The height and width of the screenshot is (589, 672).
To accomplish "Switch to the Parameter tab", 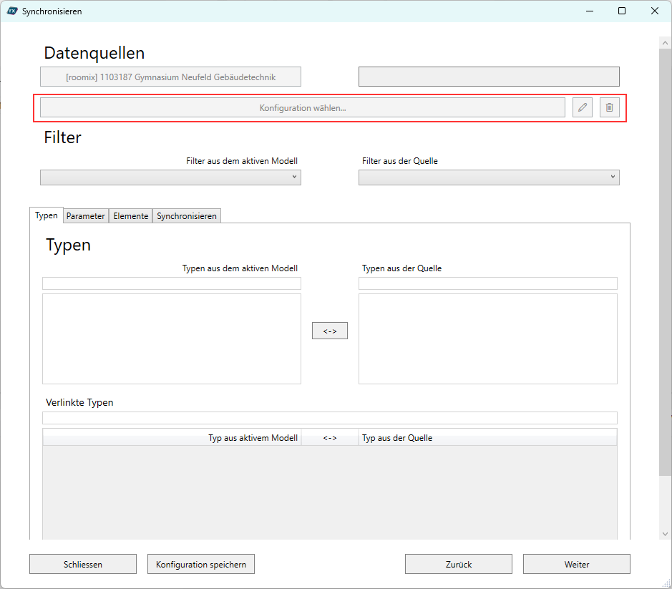I will point(86,216).
